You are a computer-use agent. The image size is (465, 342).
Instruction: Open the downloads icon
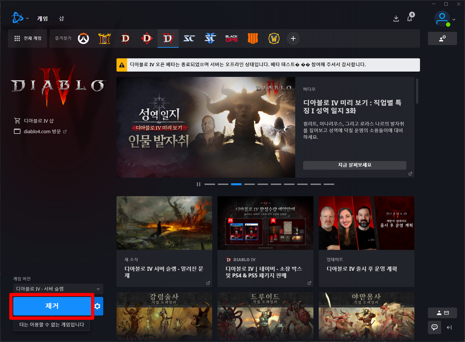tap(396, 19)
